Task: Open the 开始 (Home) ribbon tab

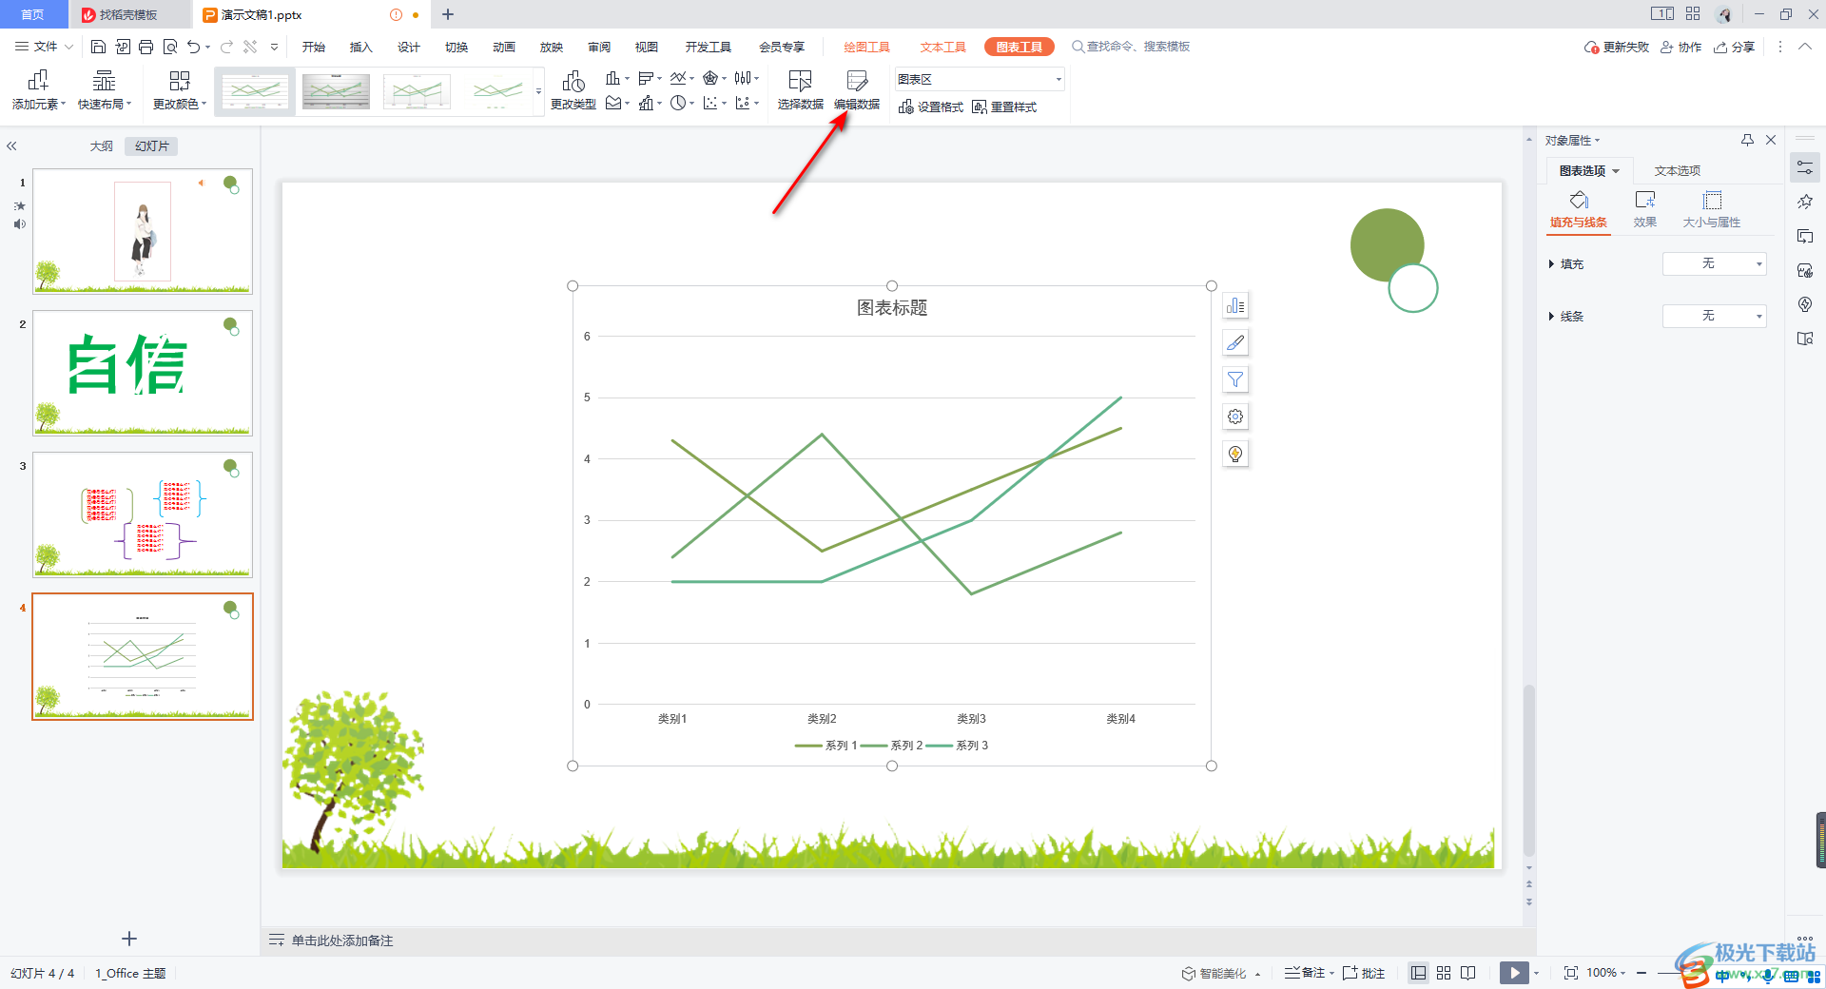Action: (314, 47)
